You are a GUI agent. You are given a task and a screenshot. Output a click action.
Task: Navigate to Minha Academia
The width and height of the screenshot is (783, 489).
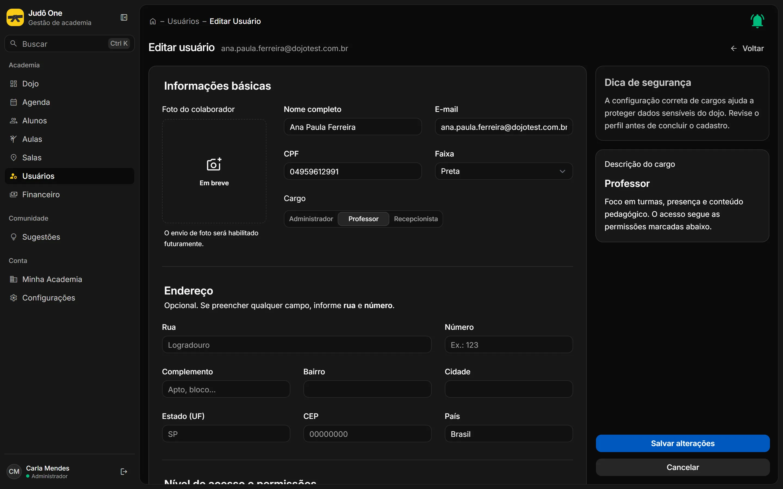click(x=70, y=279)
